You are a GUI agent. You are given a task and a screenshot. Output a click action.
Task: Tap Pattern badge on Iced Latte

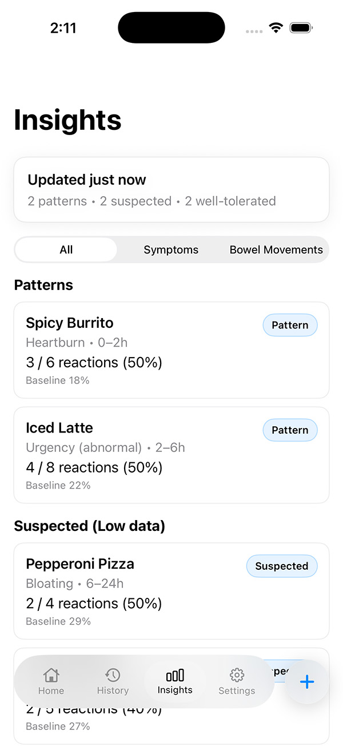pyautogui.click(x=290, y=430)
